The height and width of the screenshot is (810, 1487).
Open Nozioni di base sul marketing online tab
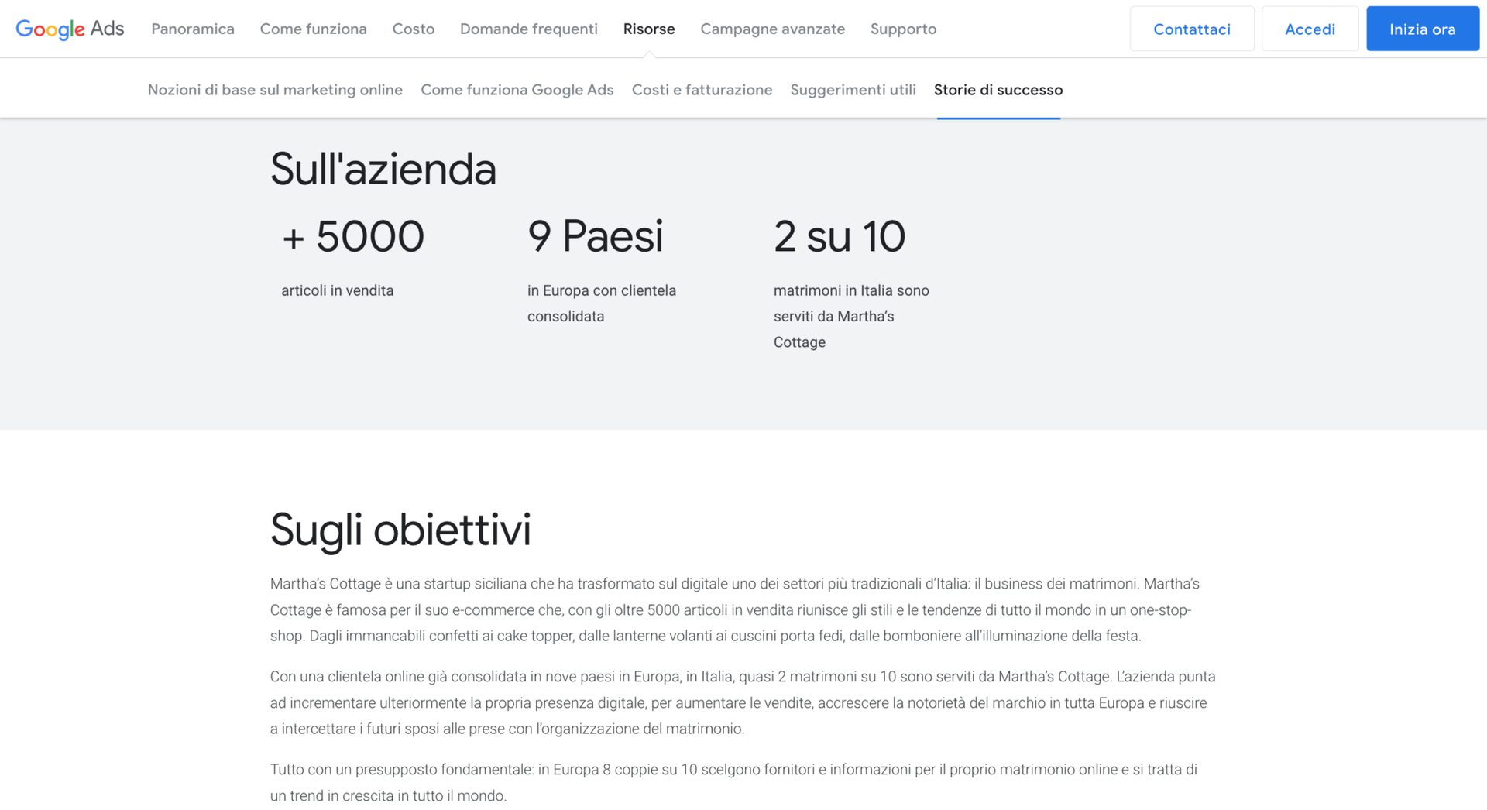pos(275,90)
